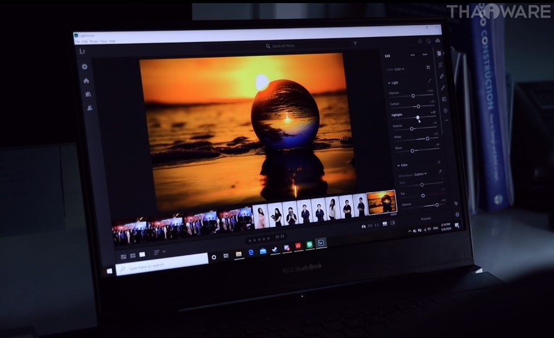Open the White Balance Custom dropdown

click(x=421, y=174)
